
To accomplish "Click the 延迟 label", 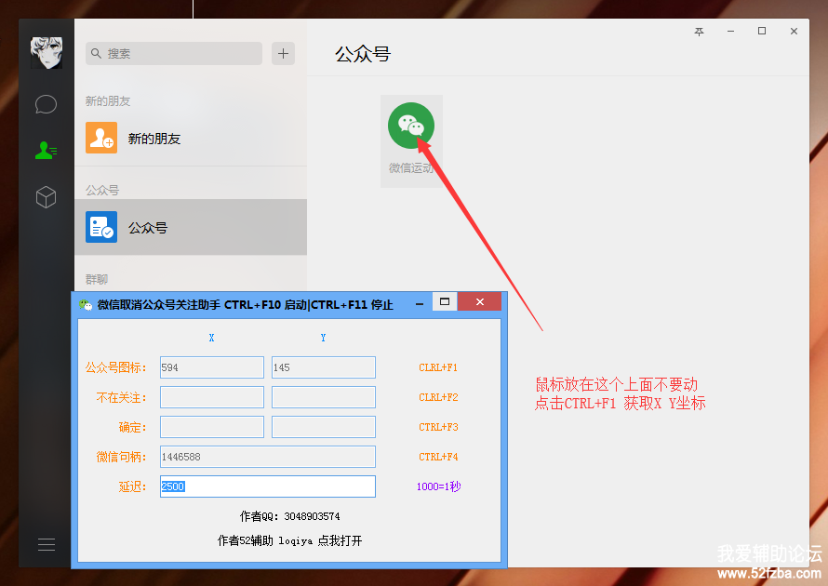I will (x=132, y=486).
